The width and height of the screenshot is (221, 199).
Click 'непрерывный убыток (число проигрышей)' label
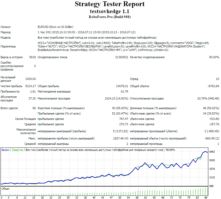click(x=158, y=138)
